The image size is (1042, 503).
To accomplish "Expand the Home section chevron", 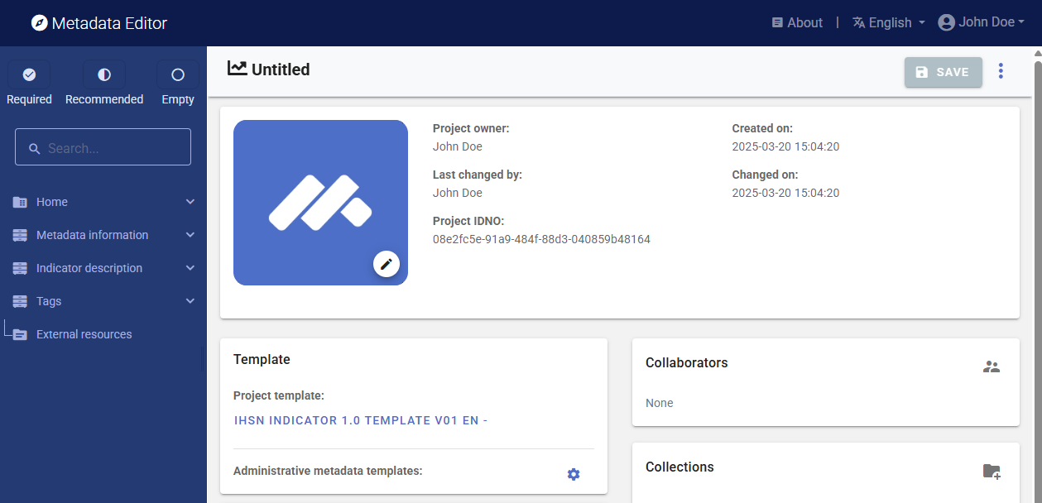I will point(190,202).
